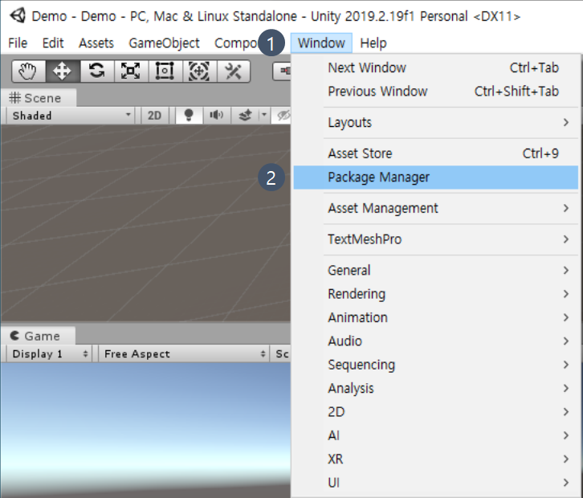The width and height of the screenshot is (583, 498).
Task: Expand the Layouts submenu
Action: tap(436, 123)
